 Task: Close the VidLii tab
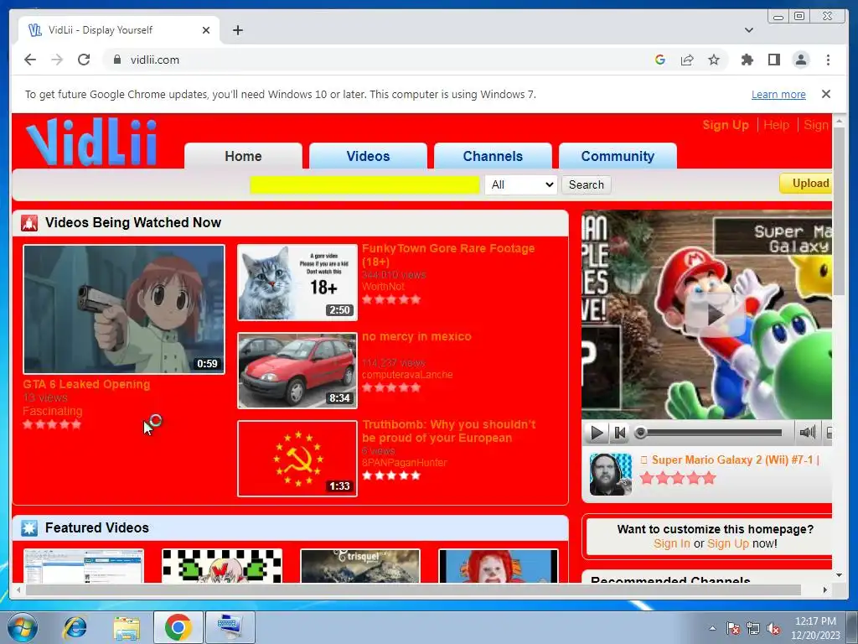[x=206, y=30]
